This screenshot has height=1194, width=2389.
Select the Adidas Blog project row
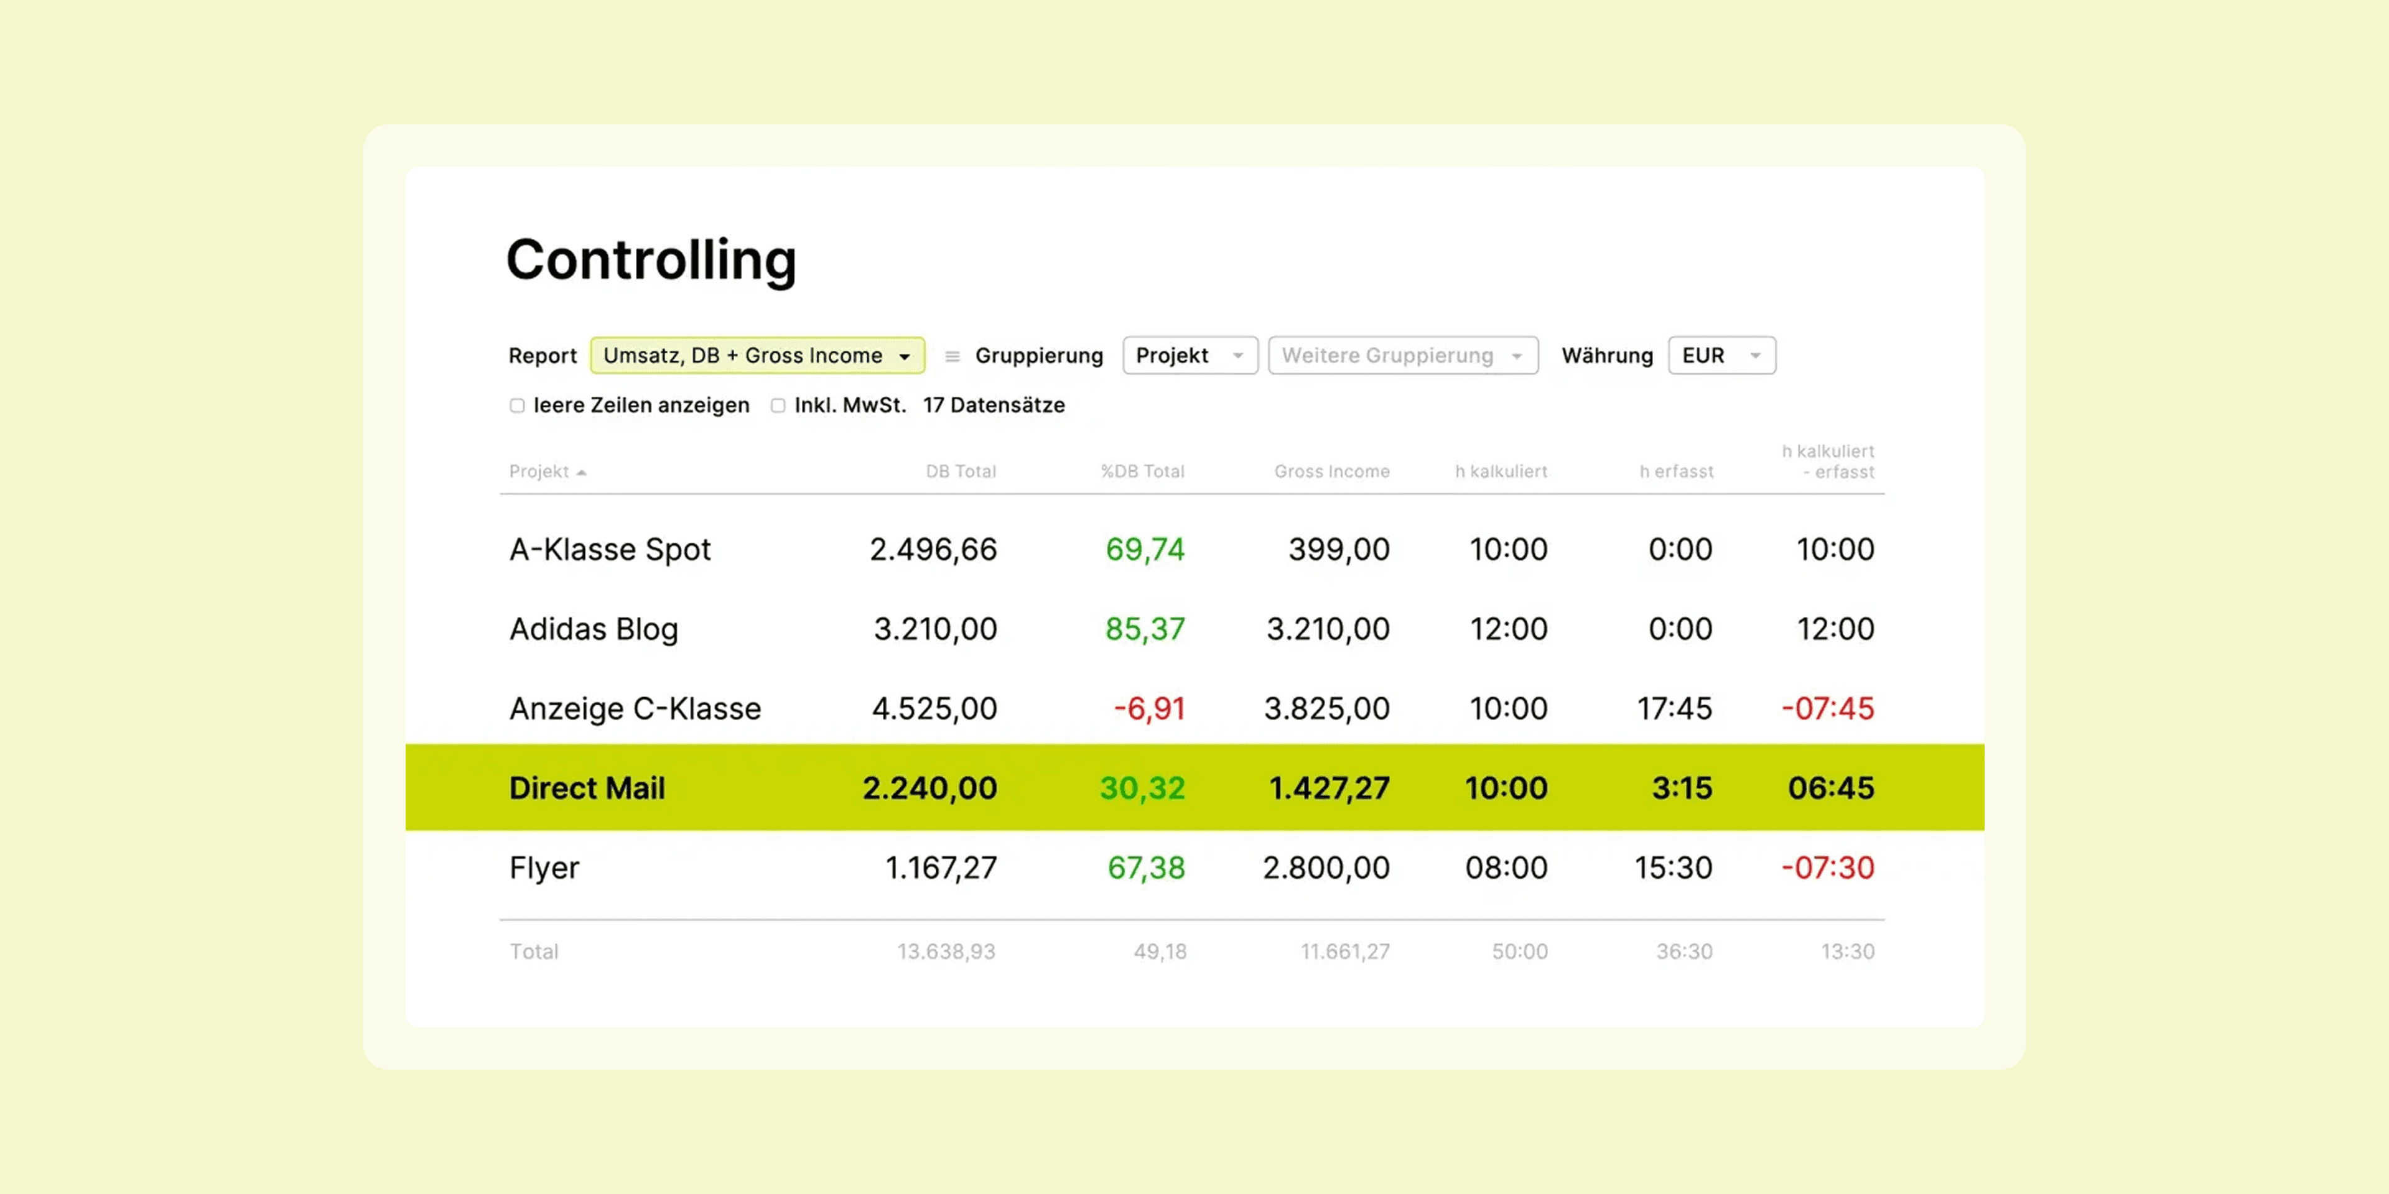(594, 629)
